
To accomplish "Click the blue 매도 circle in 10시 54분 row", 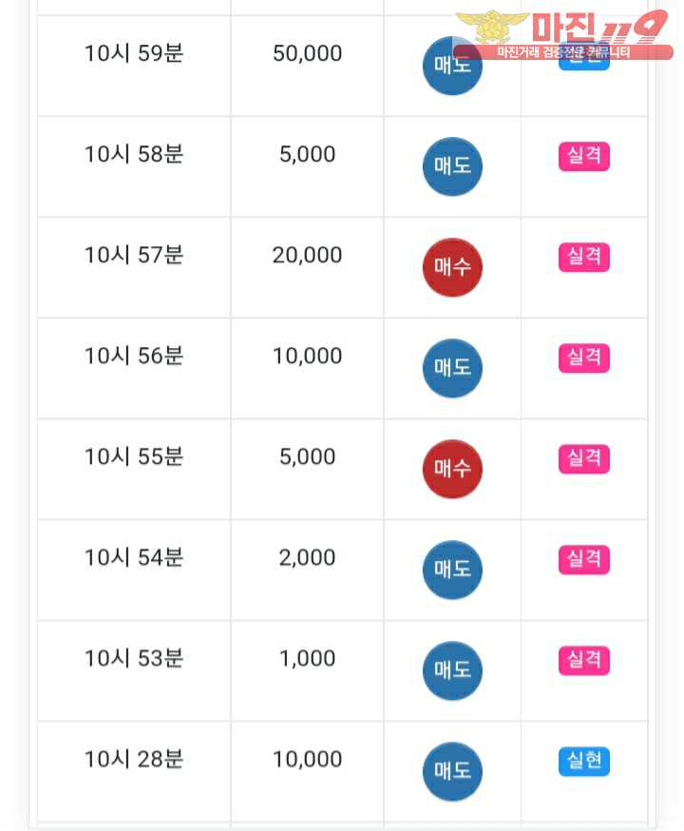I will tap(452, 570).
